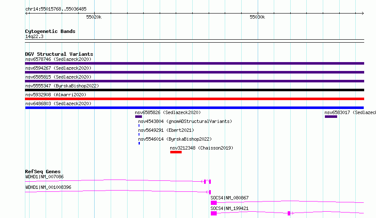
Task: Click the RefSeq Genes track title
Action: click(x=43, y=172)
